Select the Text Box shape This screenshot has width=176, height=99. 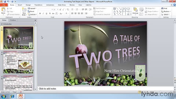point(114,9)
